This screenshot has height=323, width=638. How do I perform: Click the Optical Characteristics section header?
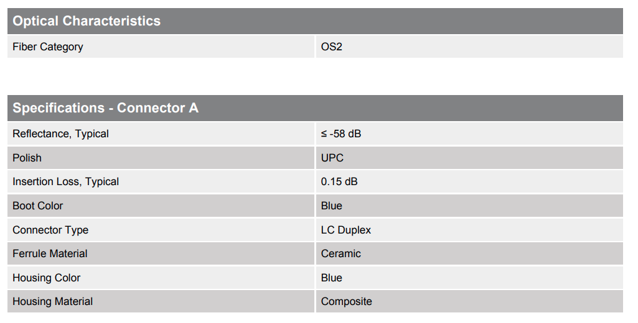click(x=87, y=21)
